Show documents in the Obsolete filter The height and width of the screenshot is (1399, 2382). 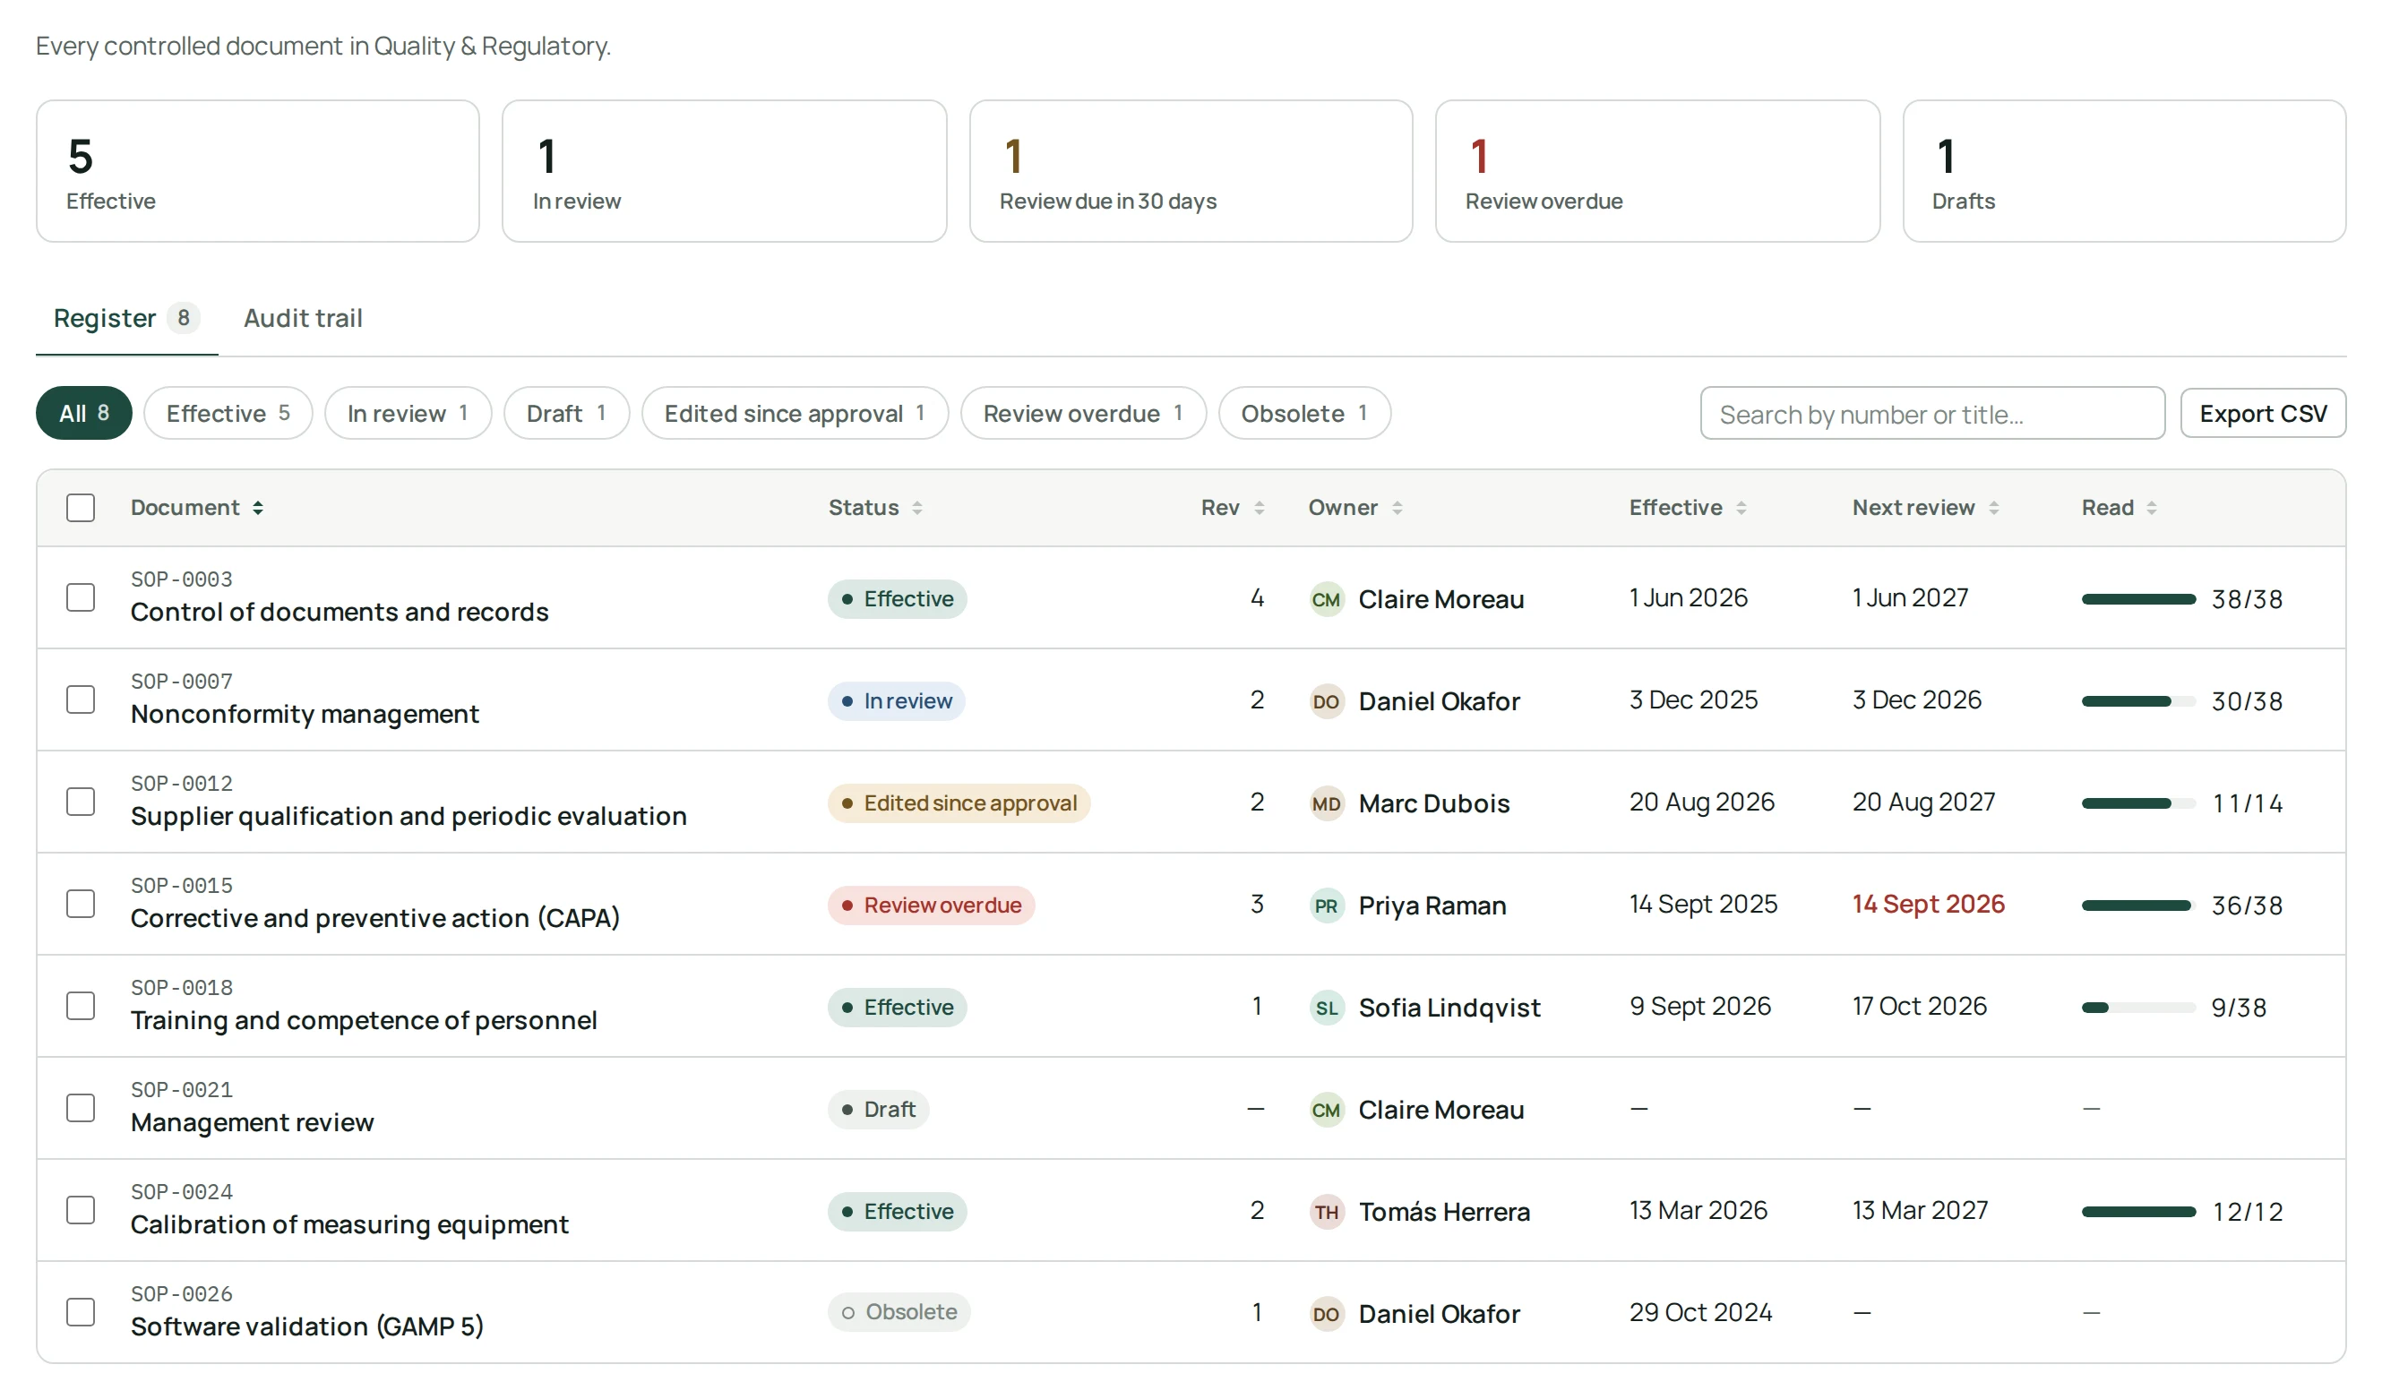tap(1304, 413)
